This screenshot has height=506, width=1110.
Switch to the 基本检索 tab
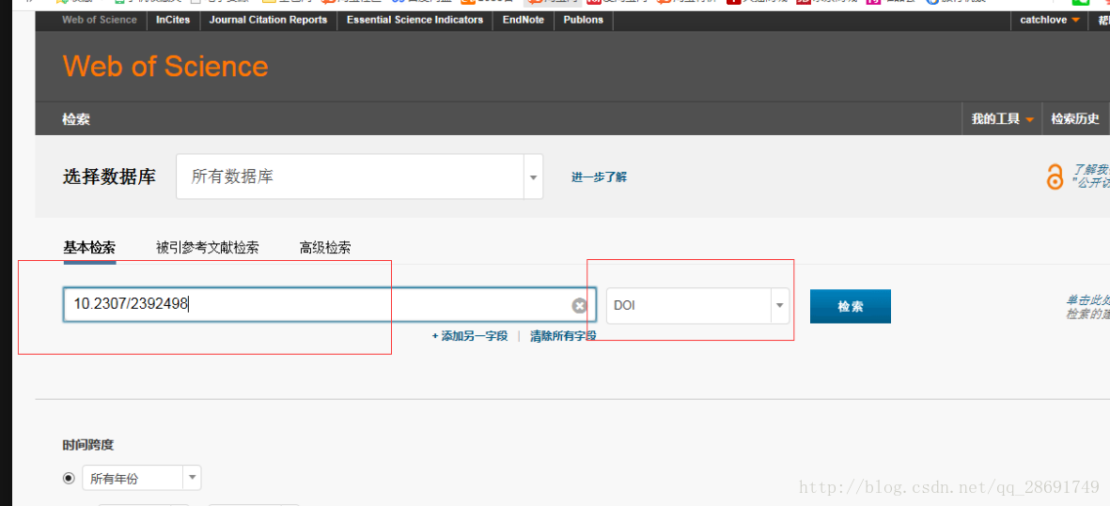(x=89, y=247)
